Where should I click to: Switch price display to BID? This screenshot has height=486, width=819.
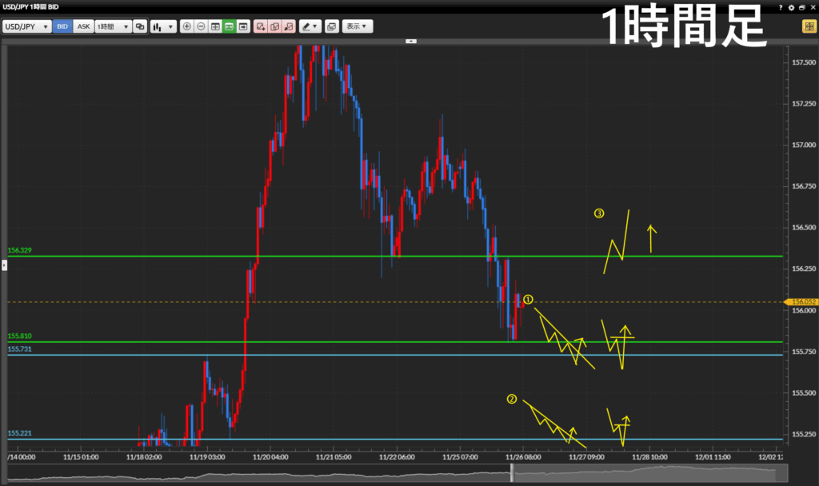pos(62,26)
